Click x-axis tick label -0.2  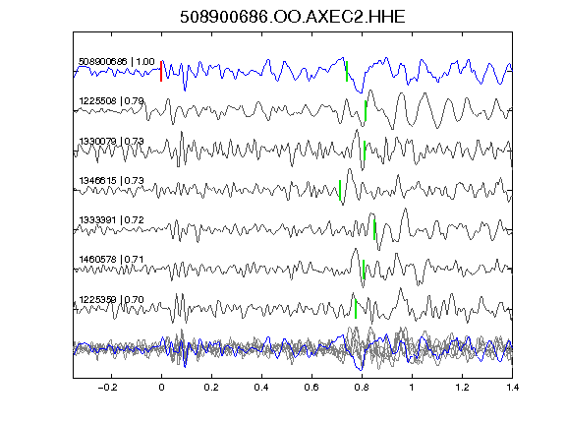coord(107,388)
